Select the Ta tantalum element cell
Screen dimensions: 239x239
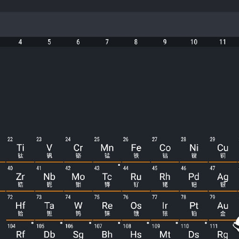coord(49,206)
